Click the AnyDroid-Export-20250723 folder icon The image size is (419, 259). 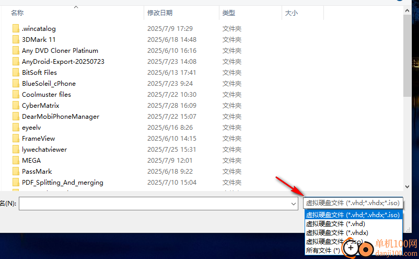point(16,61)
